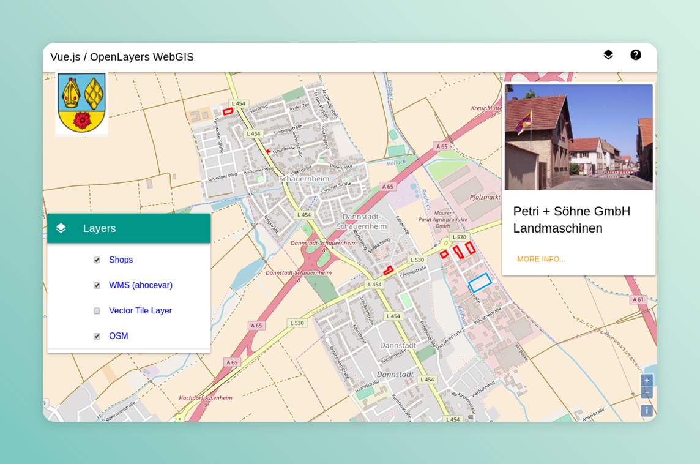The image size is (700, 464).
Task: Click the Vector Tile Layer label
Action: pyautogui.click(x=140, y=310)
